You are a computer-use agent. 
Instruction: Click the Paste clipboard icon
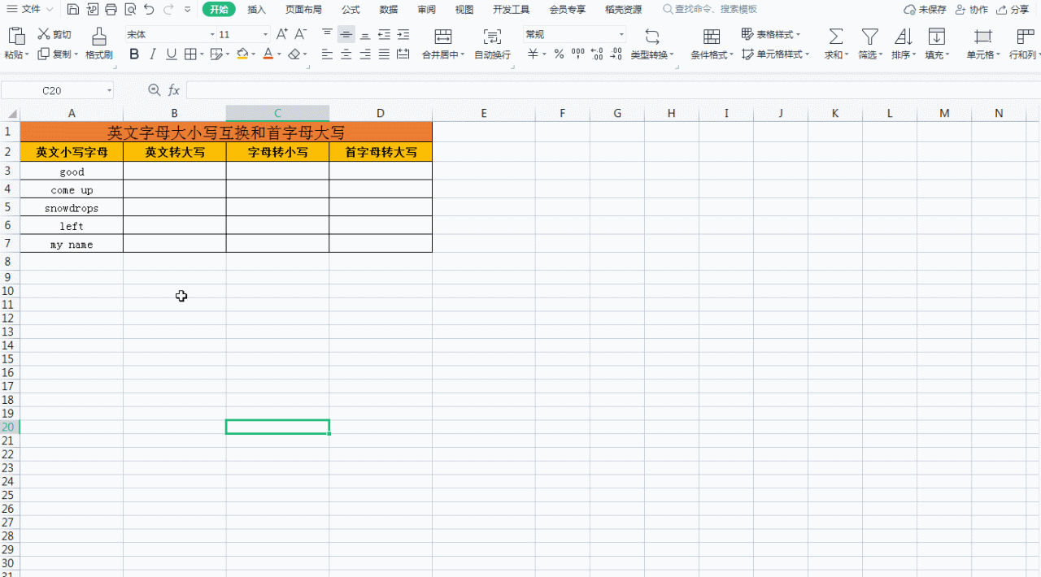pos(16,36)
